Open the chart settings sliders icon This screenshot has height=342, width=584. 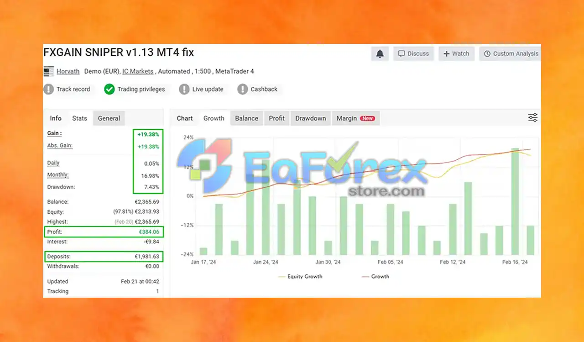(532, 118)
